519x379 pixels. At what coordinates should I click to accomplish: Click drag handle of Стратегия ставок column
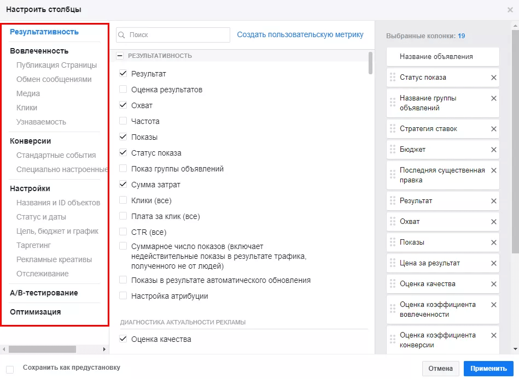pyautogui.click(x=393, y=128)
